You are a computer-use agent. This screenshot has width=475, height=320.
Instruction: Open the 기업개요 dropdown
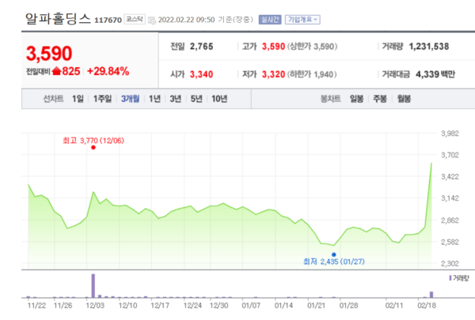pos(302,20)
